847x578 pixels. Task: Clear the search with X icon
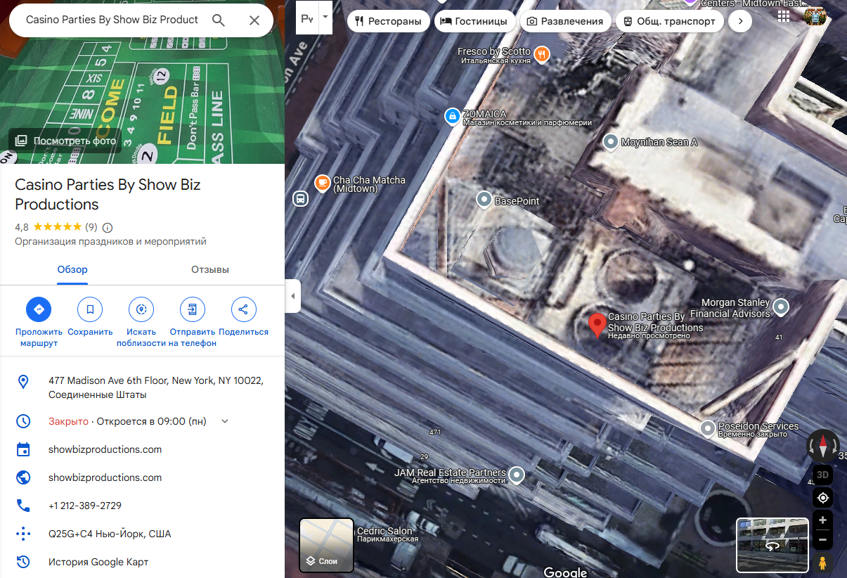(254, 20)
